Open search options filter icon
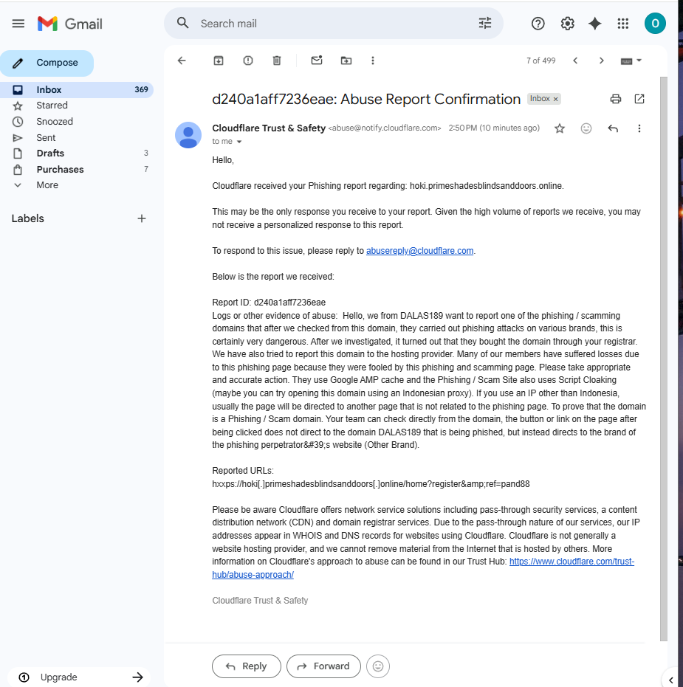Screen dimensions: 683x687 [x=485, y=23]
